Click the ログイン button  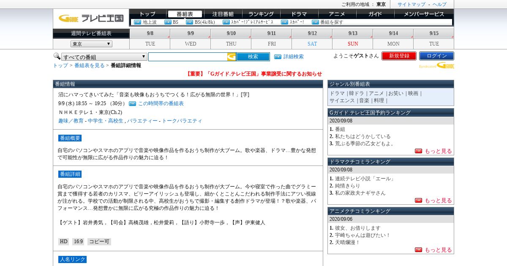point(436,56)
